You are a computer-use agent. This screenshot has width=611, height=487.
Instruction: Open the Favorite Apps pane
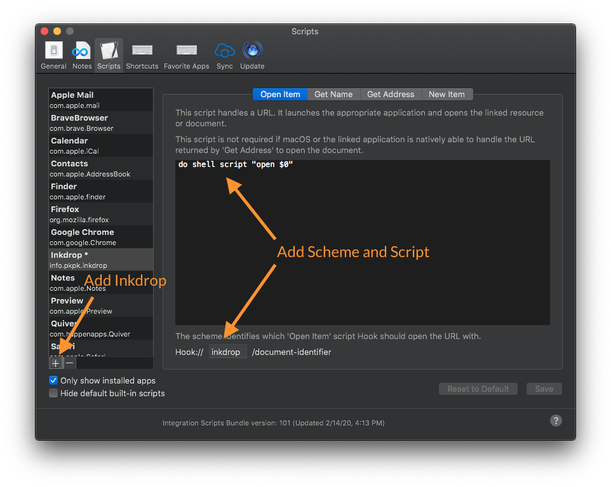click(186, 56)
